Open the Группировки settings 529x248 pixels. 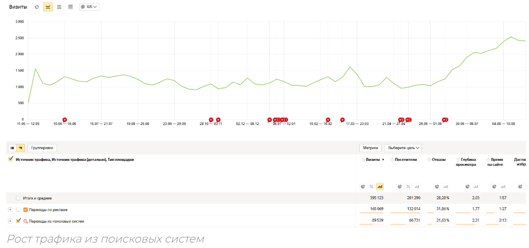[42, 148]
